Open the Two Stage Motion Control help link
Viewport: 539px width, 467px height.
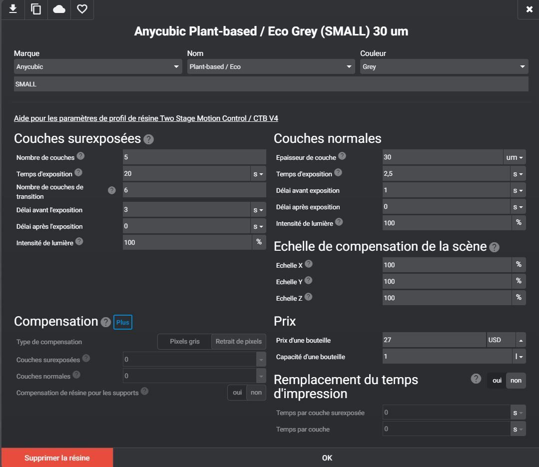pyautogui.click(x=146, y=118)
